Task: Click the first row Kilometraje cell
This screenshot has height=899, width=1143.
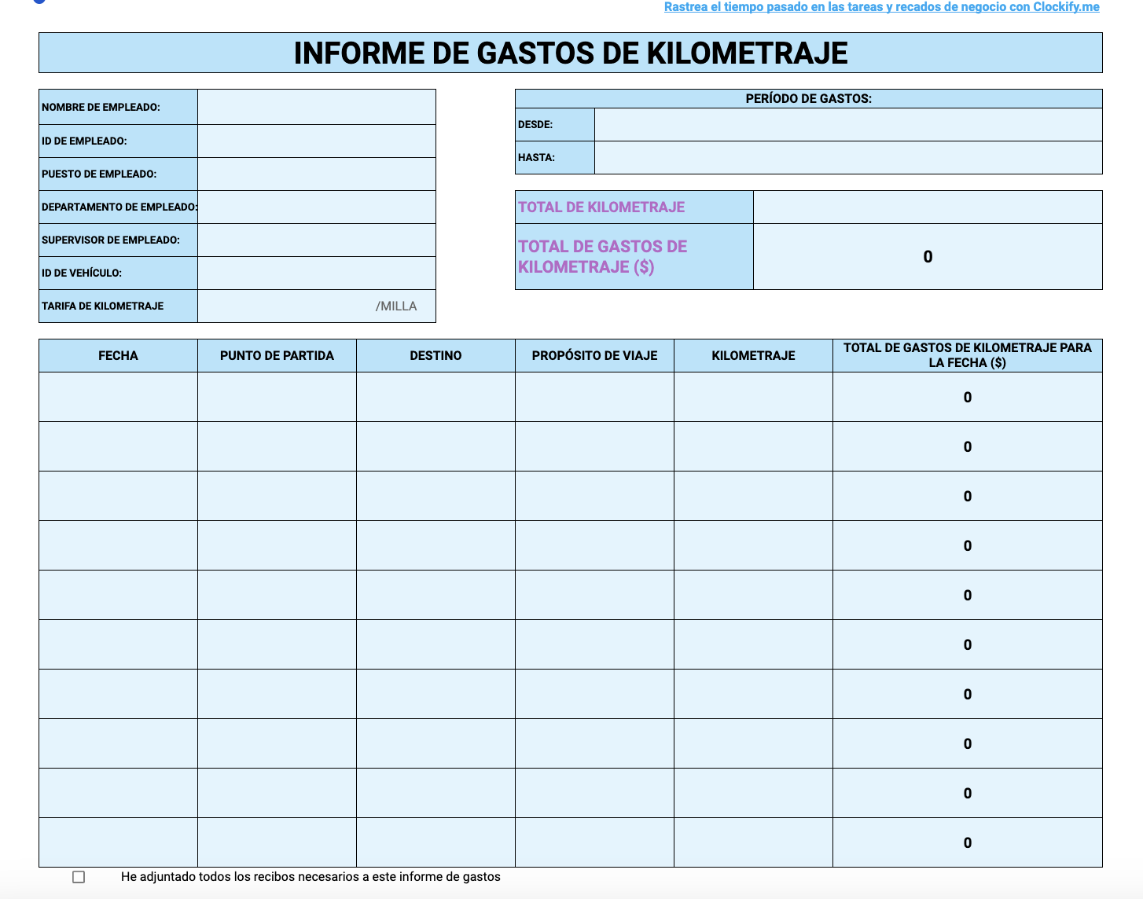Action: pyautogui.click(x=753, y=397)
